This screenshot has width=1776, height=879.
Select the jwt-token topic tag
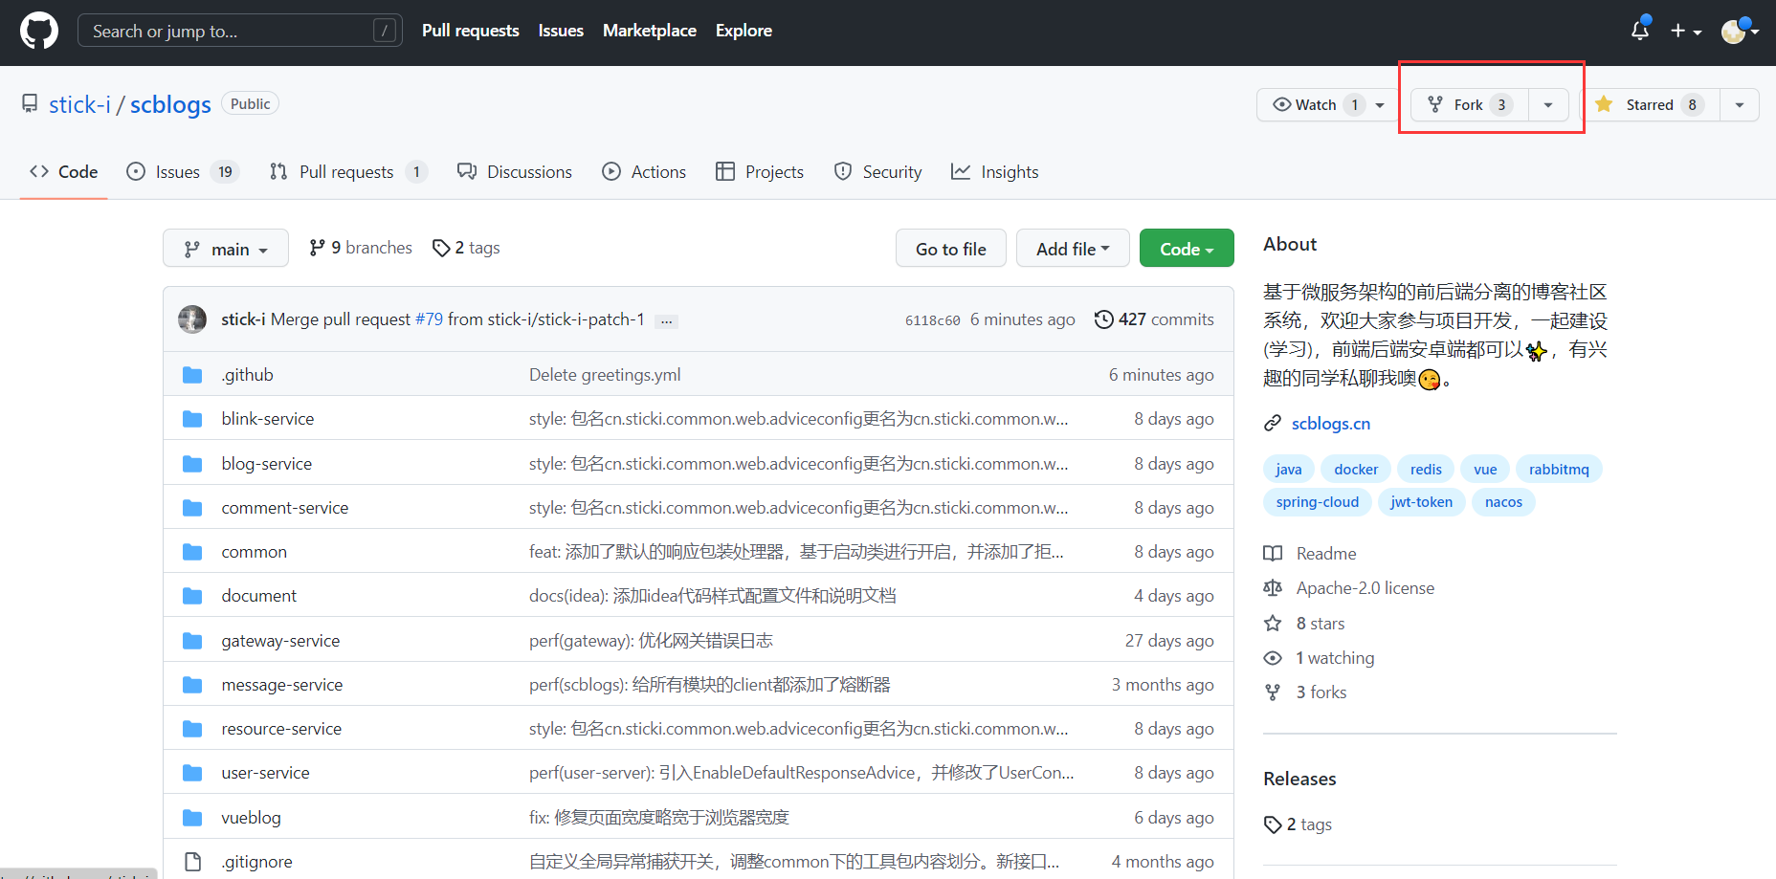pyautogui.click(x=1422, y=502)
